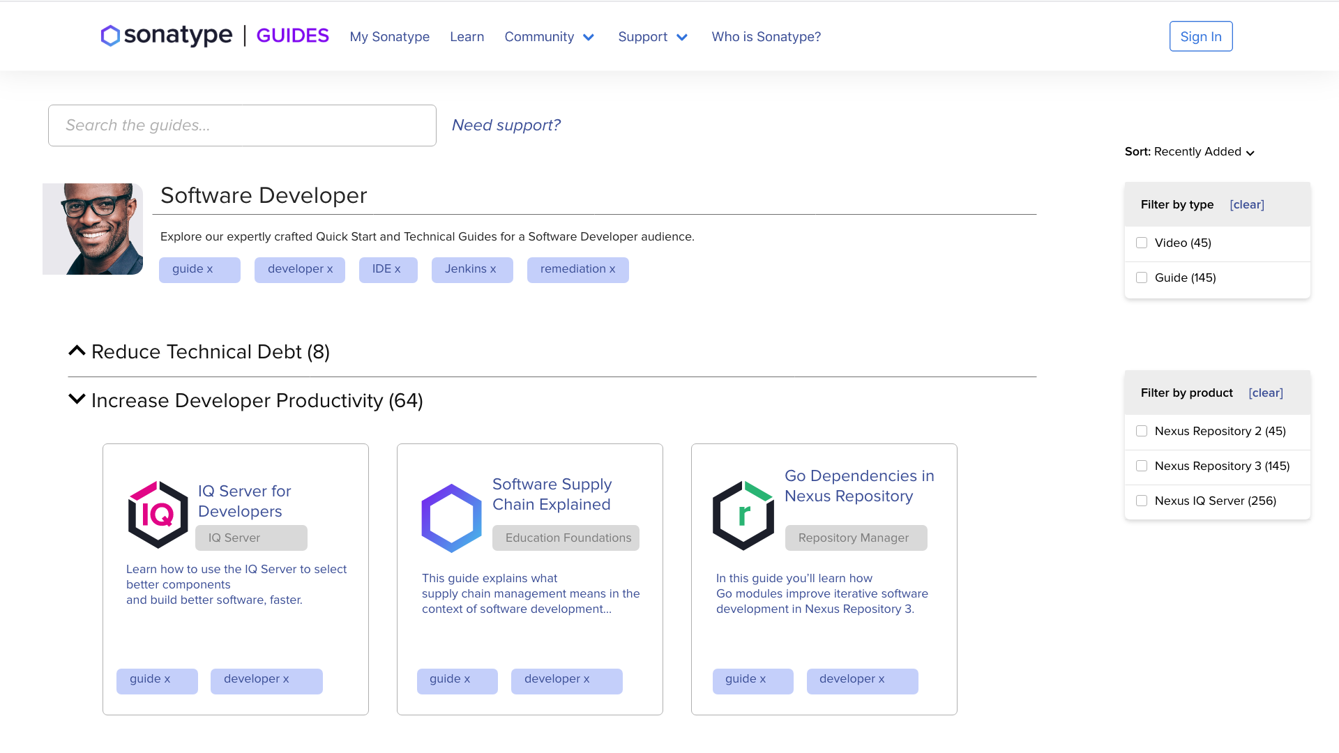
Task: Click 'In this guide you'll learn how' text
Action: pos(822,593)
